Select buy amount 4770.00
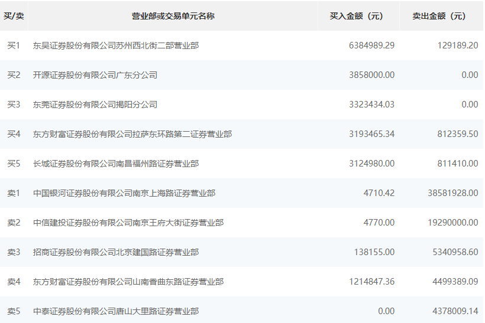 click(379, 223)
